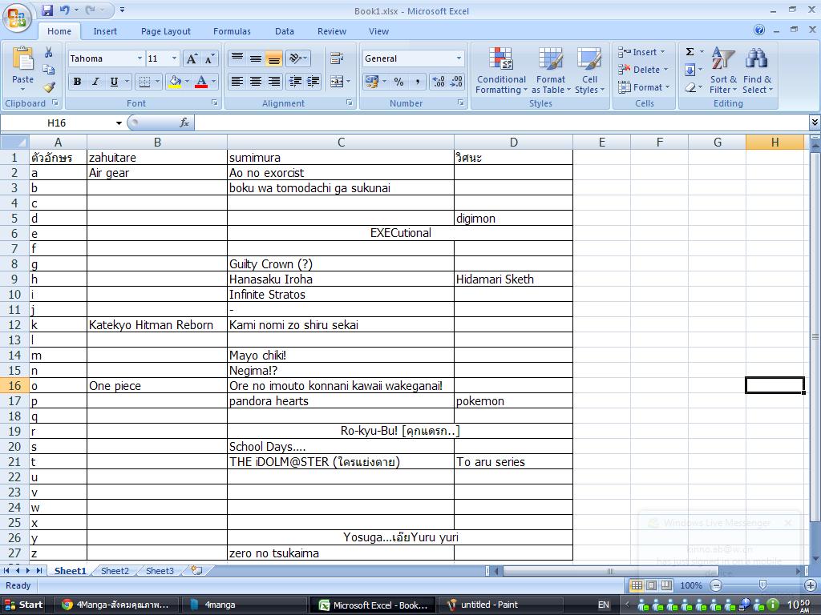The width and height of the screenshot is (821, 615).
Task: Open the Page Layout tab
Action: pyautogui.click(x=165, y=31)
